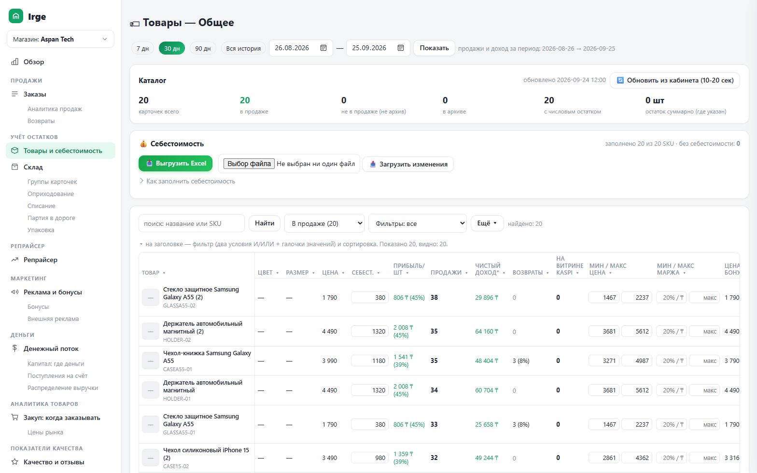757x473 pixels.
Task: Open ПРОДАЖИ column header sort filter
Action: point(466,273)
